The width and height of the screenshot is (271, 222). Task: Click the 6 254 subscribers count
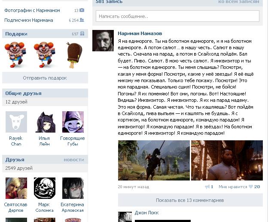click(73, 20)
